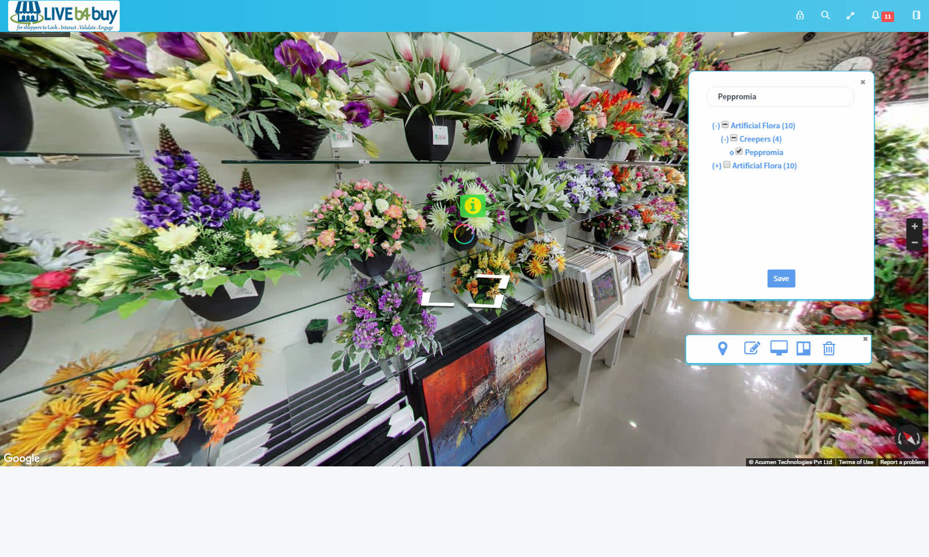
Task: Click the book layout panel icon
Action: (x=804, y=348)
